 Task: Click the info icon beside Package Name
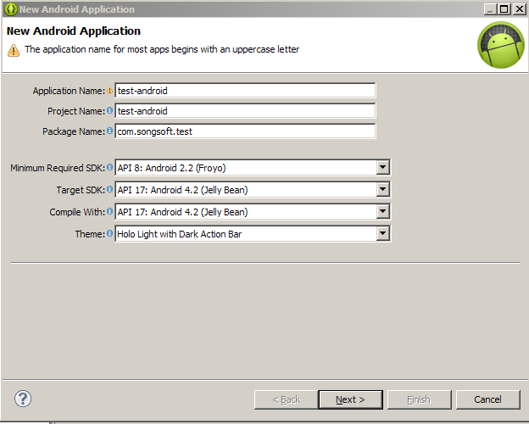[x=109, y=131]
